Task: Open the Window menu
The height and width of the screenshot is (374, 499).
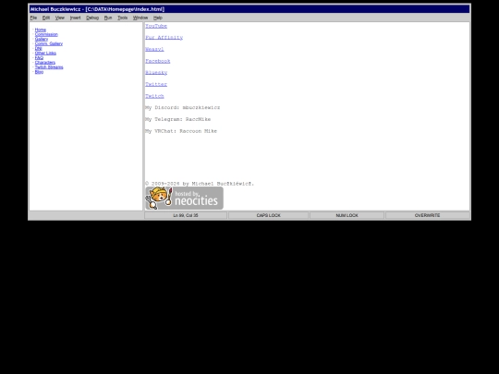Action: 140,18
